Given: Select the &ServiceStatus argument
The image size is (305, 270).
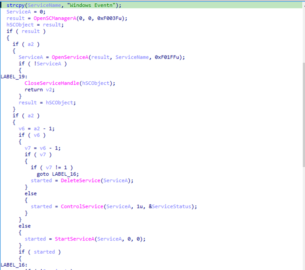Looking at the screenshot, I should coord(172,206).
